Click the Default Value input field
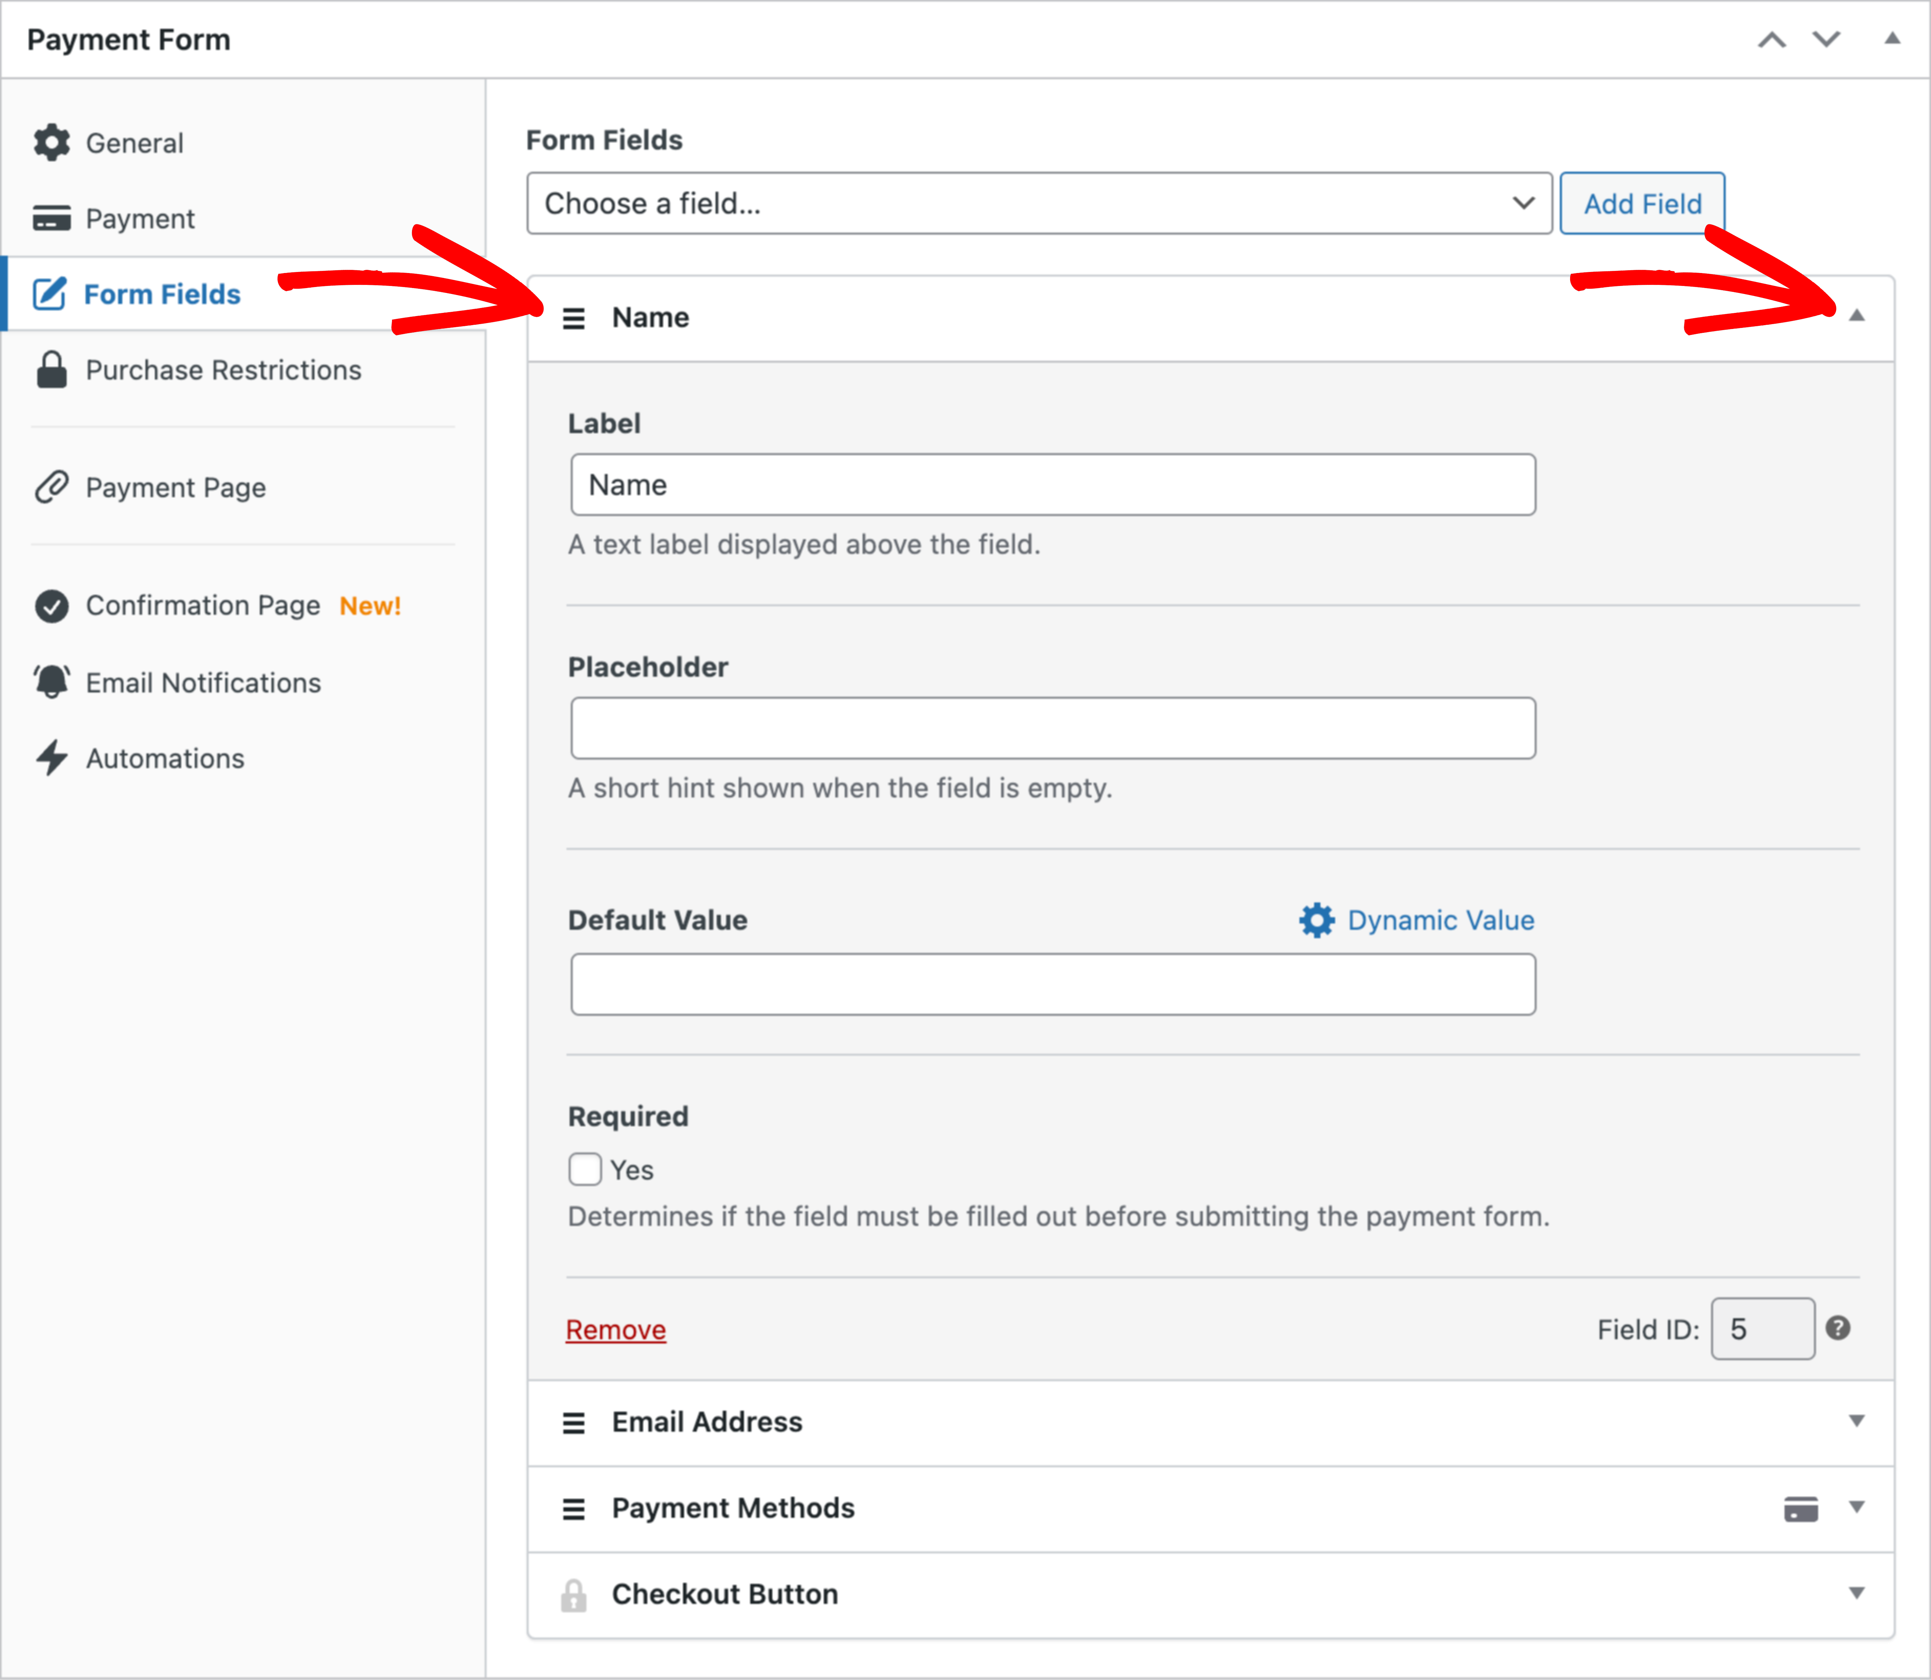The width and height of the screenshot is (1931, 1680). (x=1053, y=984)
